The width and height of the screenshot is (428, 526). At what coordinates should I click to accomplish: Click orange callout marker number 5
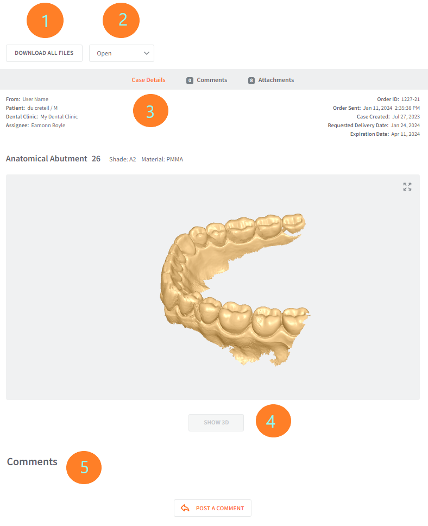84,468
